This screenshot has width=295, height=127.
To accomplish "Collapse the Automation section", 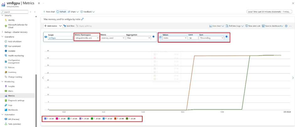I will click(3, 114).
